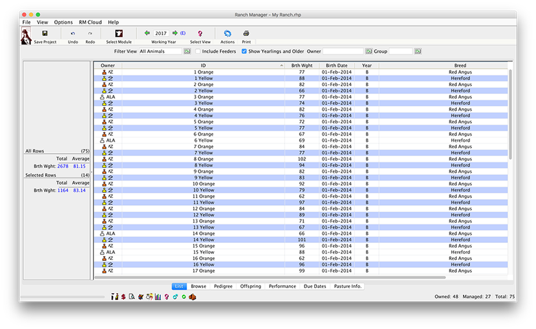Sort by Brth Wght column header
The image size is (536, 329).
(x=302, y=65)
